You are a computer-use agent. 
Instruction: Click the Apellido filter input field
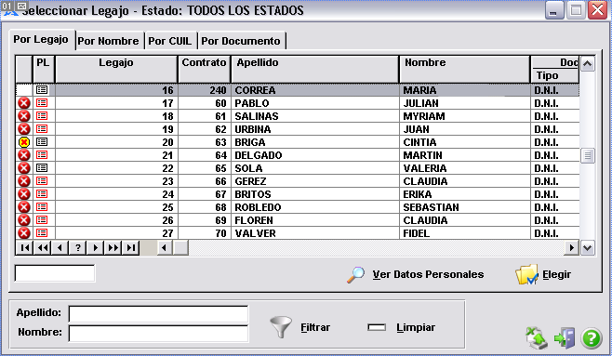[158, 314]
